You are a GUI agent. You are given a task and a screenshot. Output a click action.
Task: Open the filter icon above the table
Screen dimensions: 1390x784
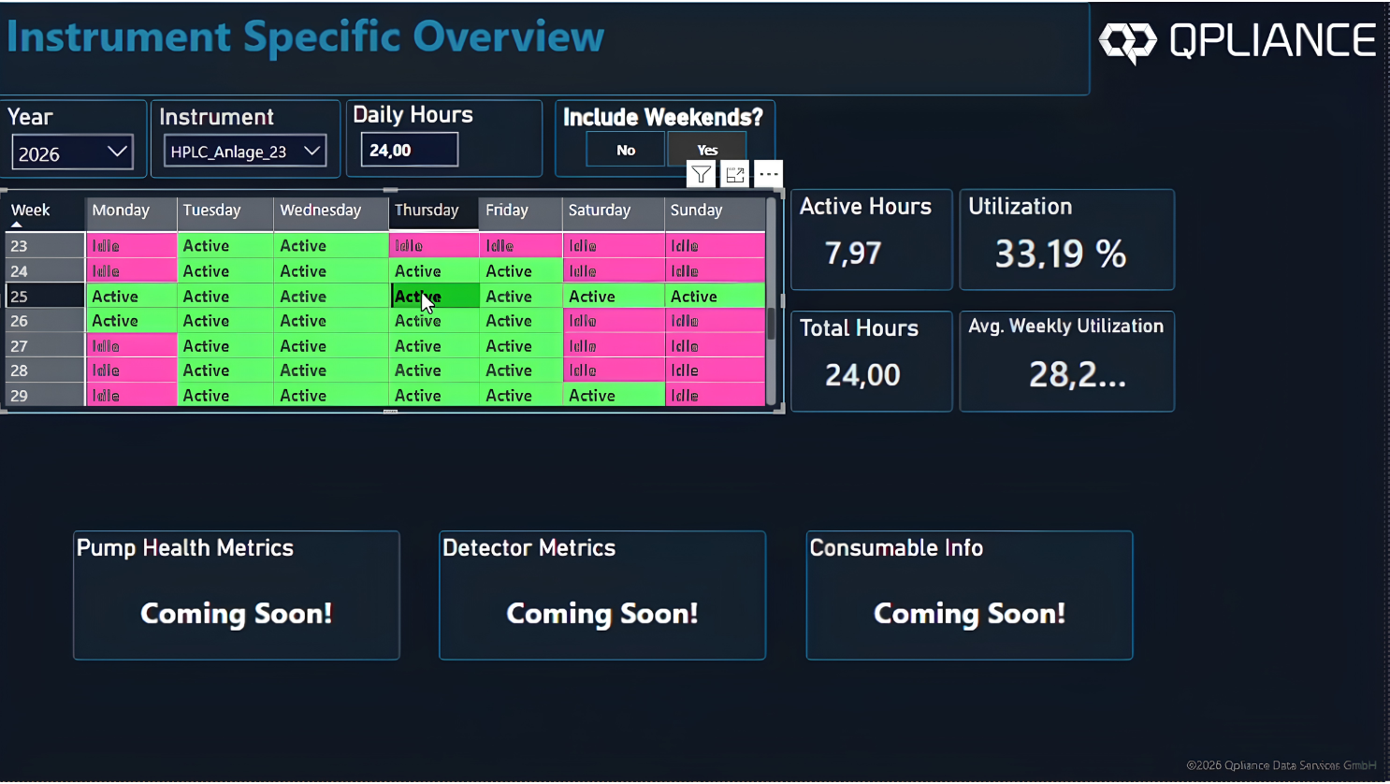pyautogui.click(x=701, y=174)
